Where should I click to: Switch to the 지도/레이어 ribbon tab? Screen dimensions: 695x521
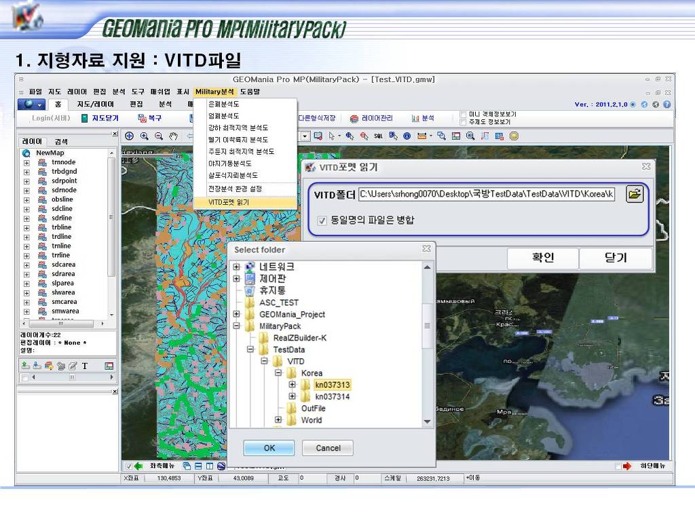(95, 104)
